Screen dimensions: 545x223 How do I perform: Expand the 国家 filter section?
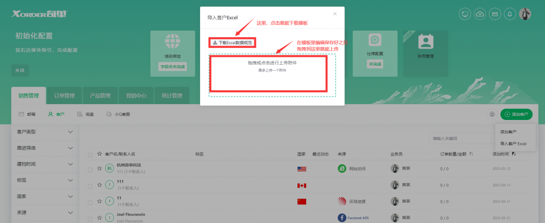click(45, 196)
